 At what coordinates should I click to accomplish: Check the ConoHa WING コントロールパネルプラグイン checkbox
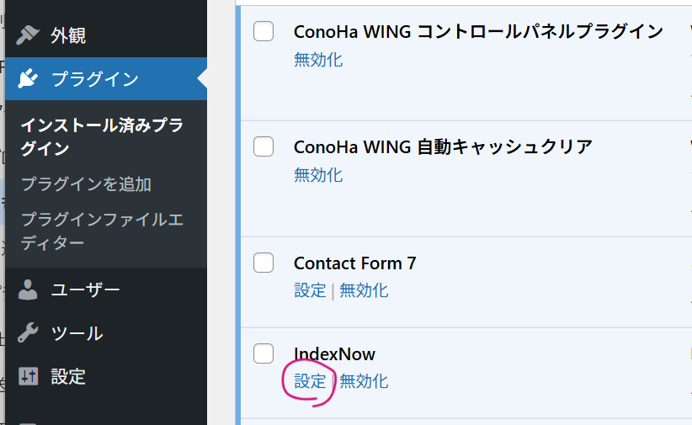(x=263, y=32)
